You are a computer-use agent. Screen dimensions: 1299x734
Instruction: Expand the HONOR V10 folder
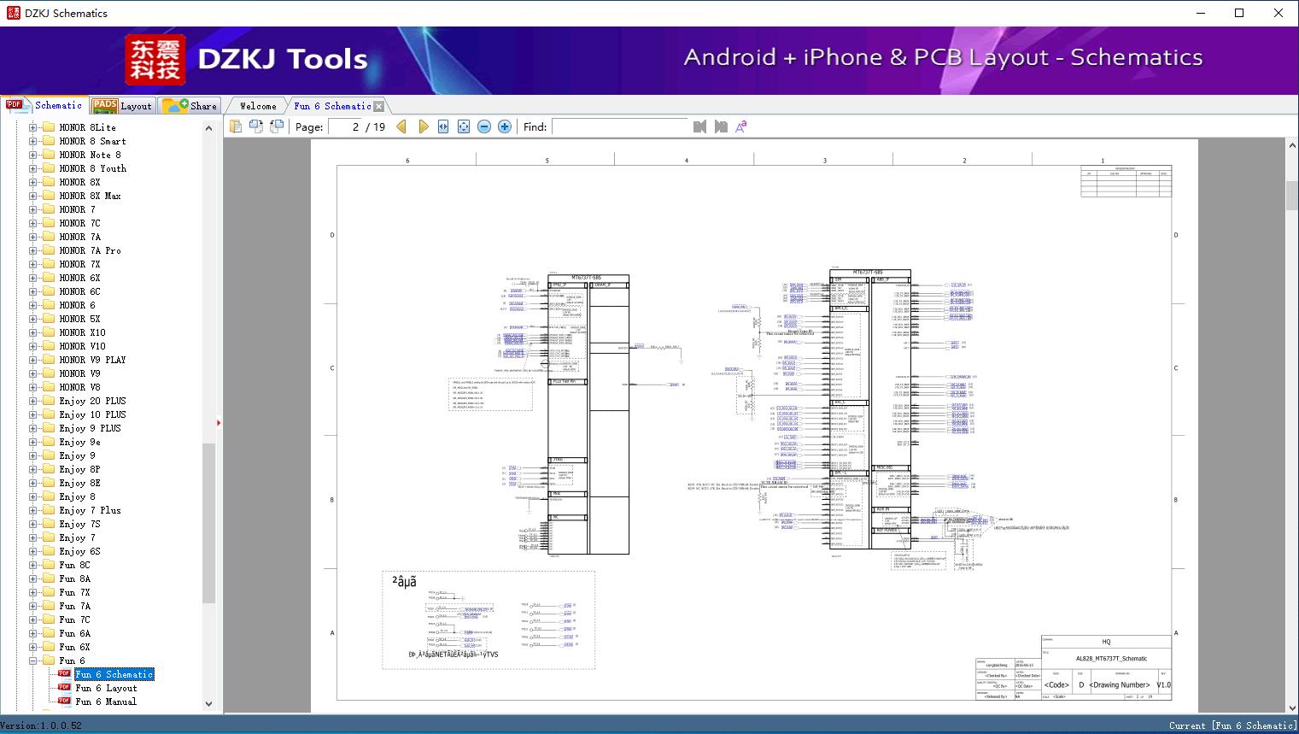pyautogui.click(x=32, y=346)
